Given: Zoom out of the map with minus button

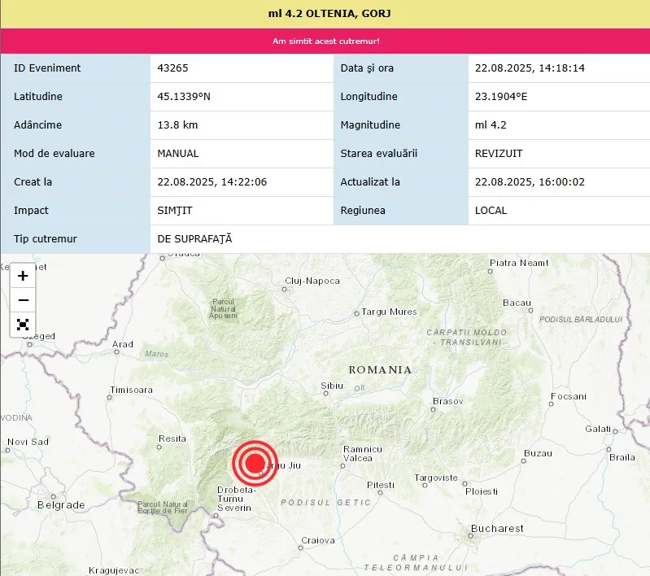Looking at the screenshot, I should tap(23, 300).
